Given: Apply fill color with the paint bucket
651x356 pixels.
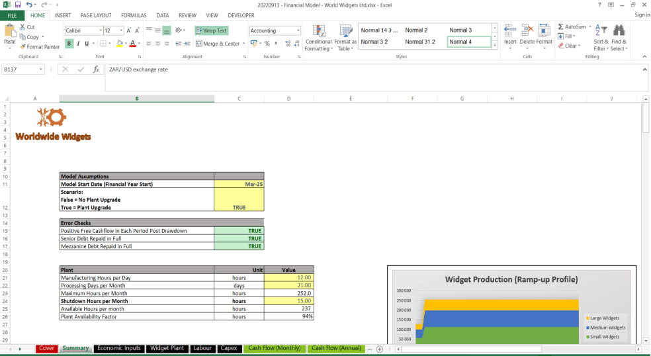Looking at the screenshot, I should [x=120, y=43].
